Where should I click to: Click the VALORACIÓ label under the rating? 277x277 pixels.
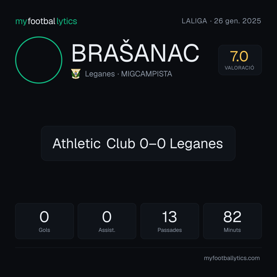(x=239, y=68)
